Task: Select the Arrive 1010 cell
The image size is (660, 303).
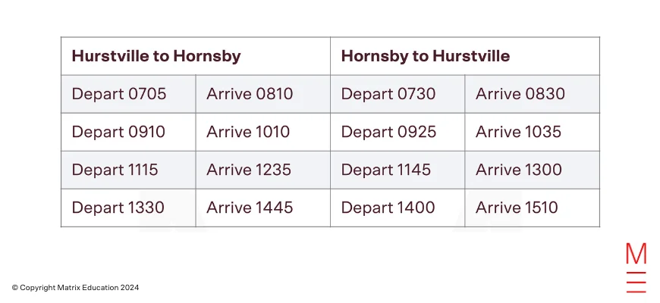Action: [263, 132]
